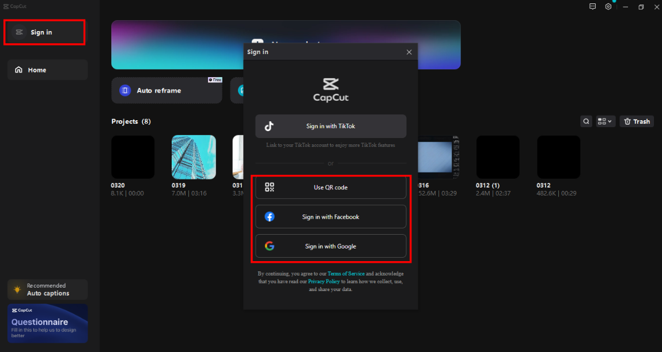Click the Facebook logo icon
This screenshot has width=662, height=352.
click(x=270, y=217)
